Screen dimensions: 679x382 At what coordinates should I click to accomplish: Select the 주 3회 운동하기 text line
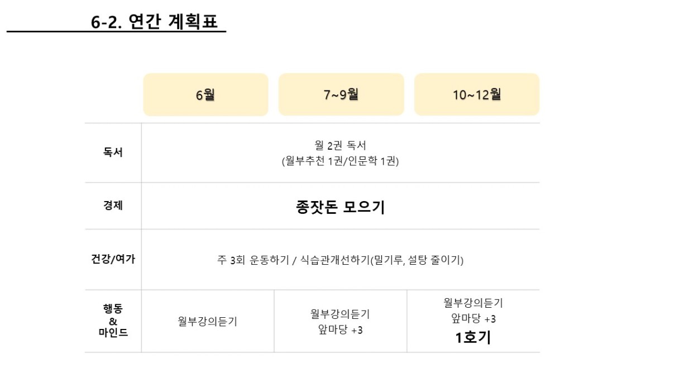341,260
